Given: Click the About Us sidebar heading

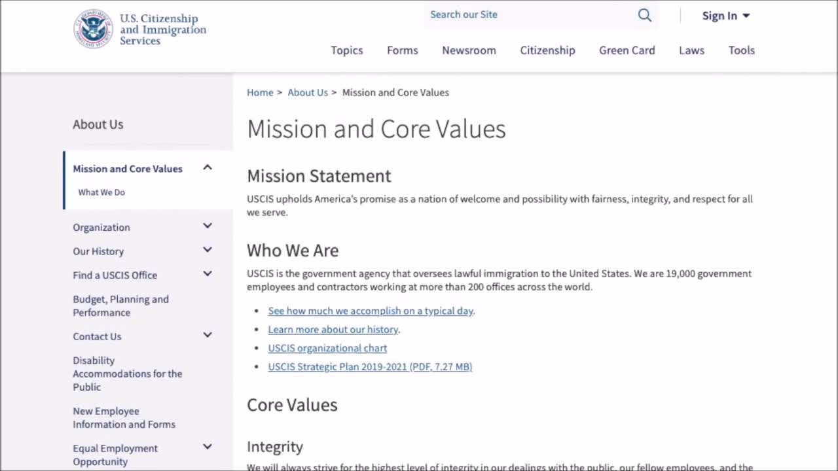Looking at the screenshot, I should (98, 124).
